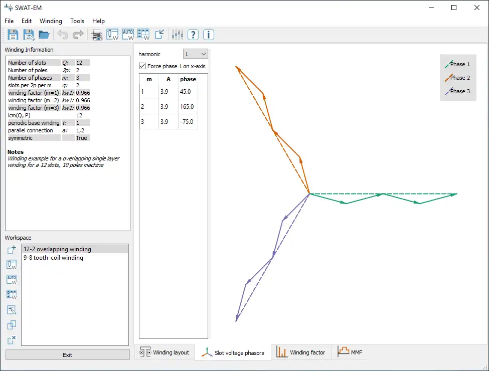Click the info icon in toolbar
The image size is (489, 371).
point(208,35)
